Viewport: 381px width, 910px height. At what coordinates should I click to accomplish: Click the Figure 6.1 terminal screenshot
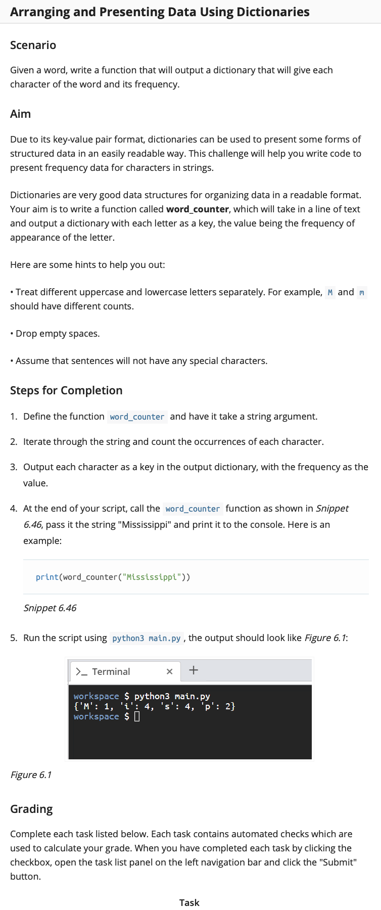click(190, 709)
